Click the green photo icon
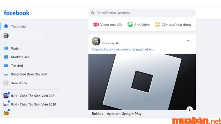This screenshot has height=124, width=221. [130, 25]
